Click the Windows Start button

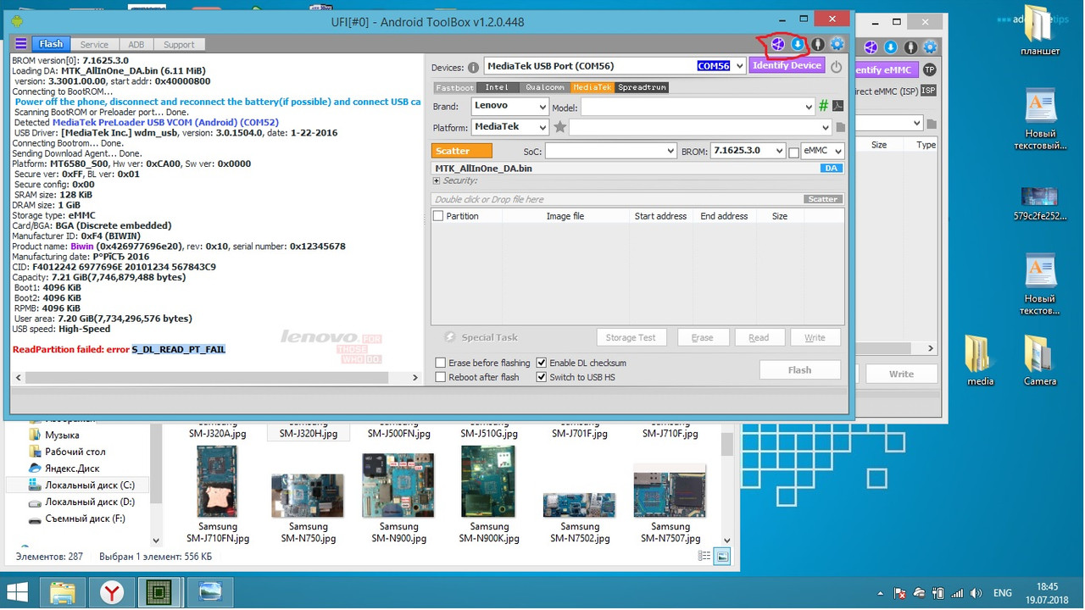tap(17, 591)
